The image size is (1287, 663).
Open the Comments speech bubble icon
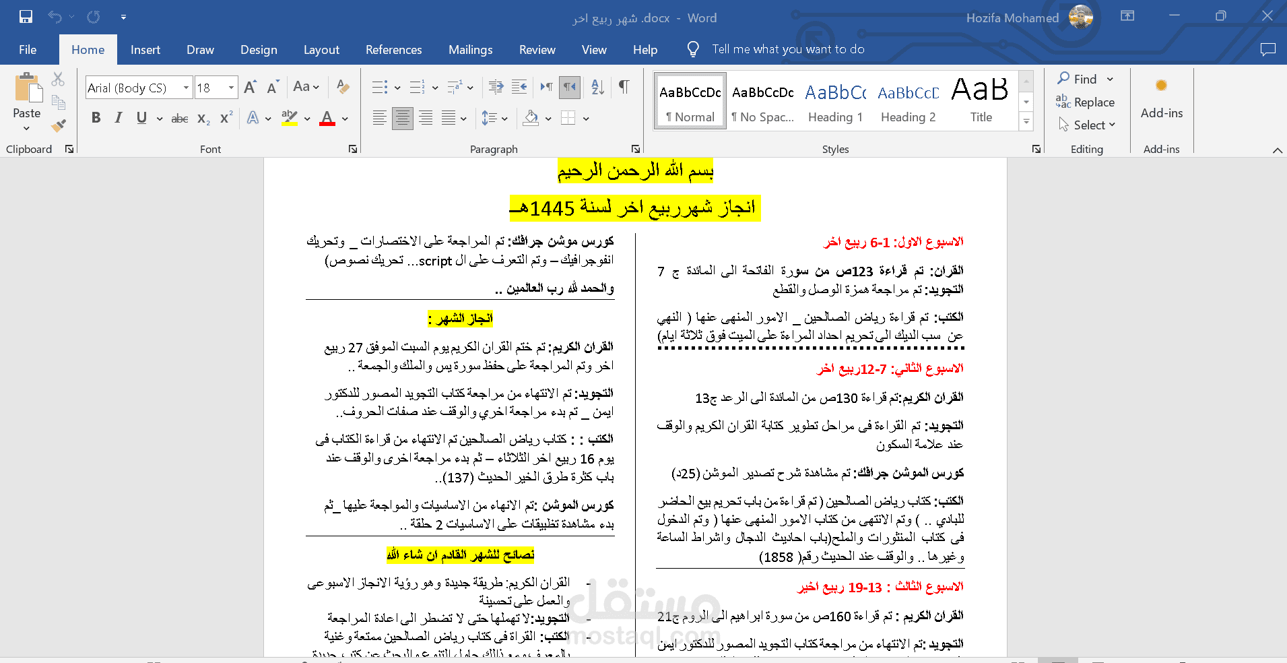pos(1268,49)
